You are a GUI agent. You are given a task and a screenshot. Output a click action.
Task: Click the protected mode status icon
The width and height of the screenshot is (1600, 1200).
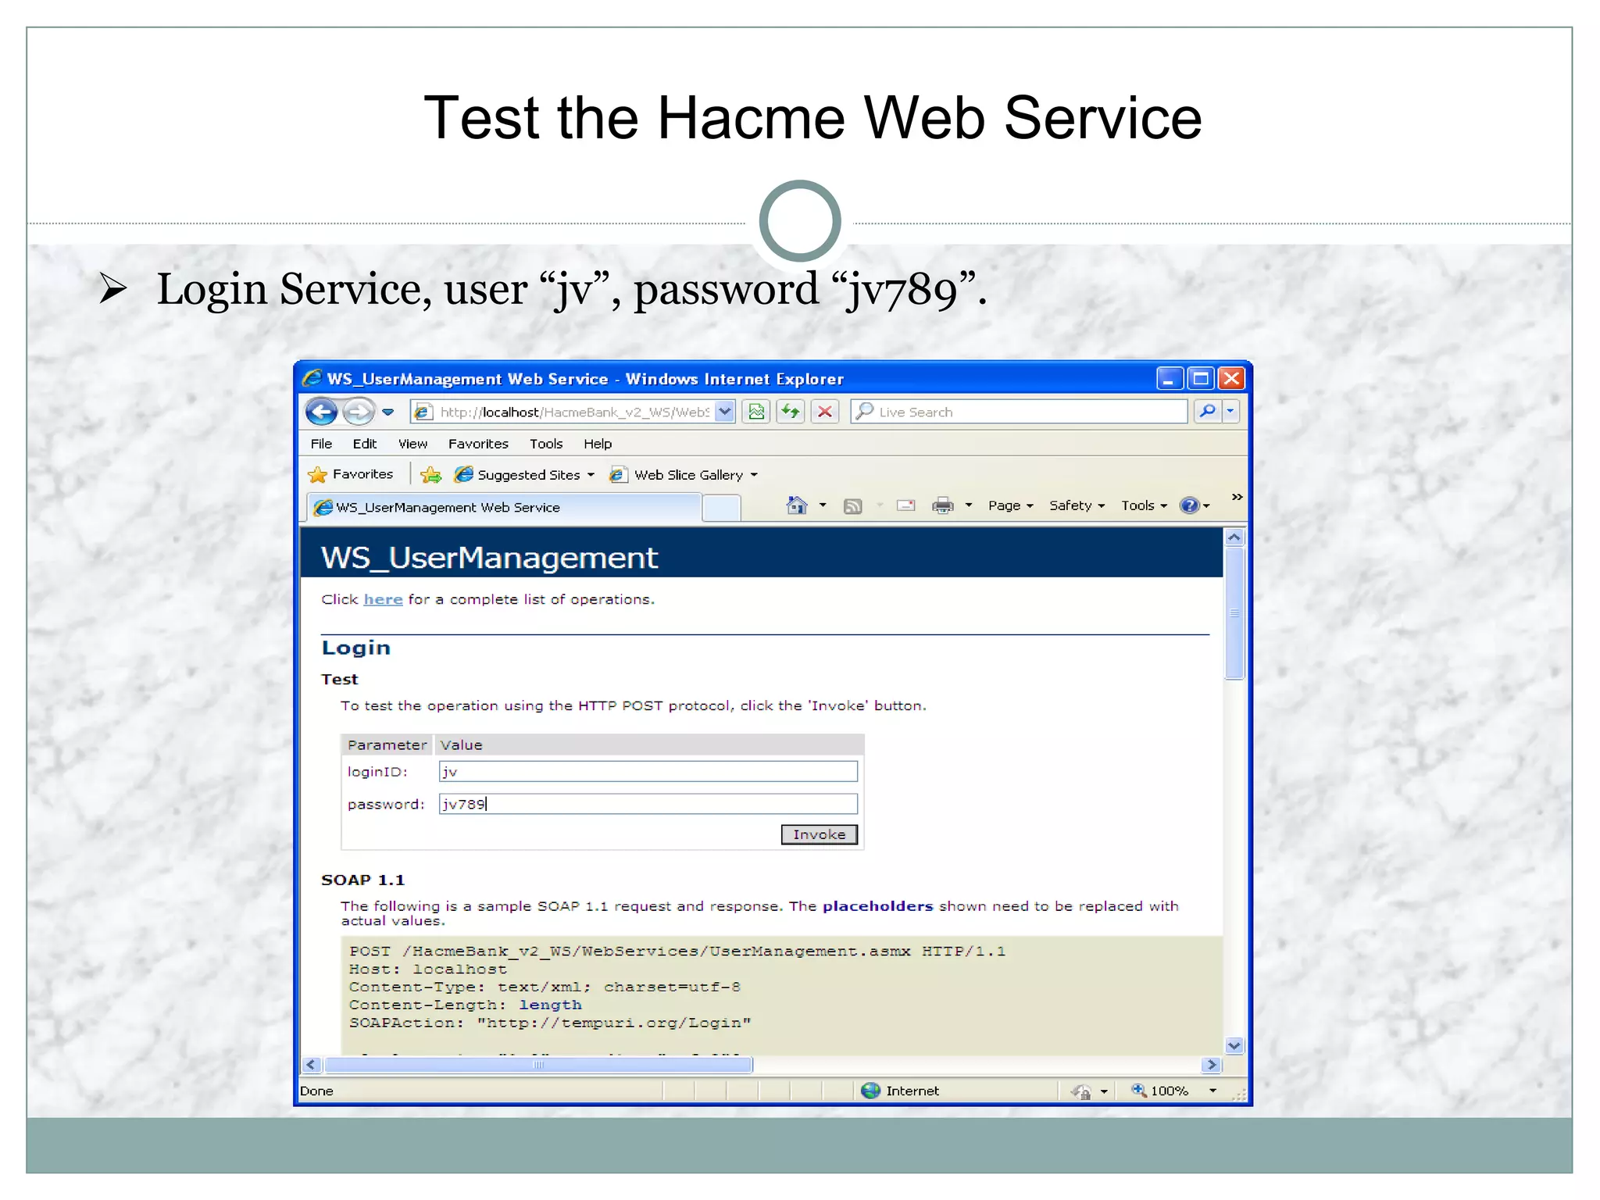coord(1082,1091)
